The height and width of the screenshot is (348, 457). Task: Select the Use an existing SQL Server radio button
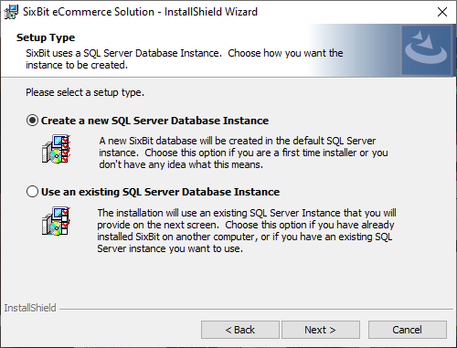pyautogui.click(x=32, y=192)
